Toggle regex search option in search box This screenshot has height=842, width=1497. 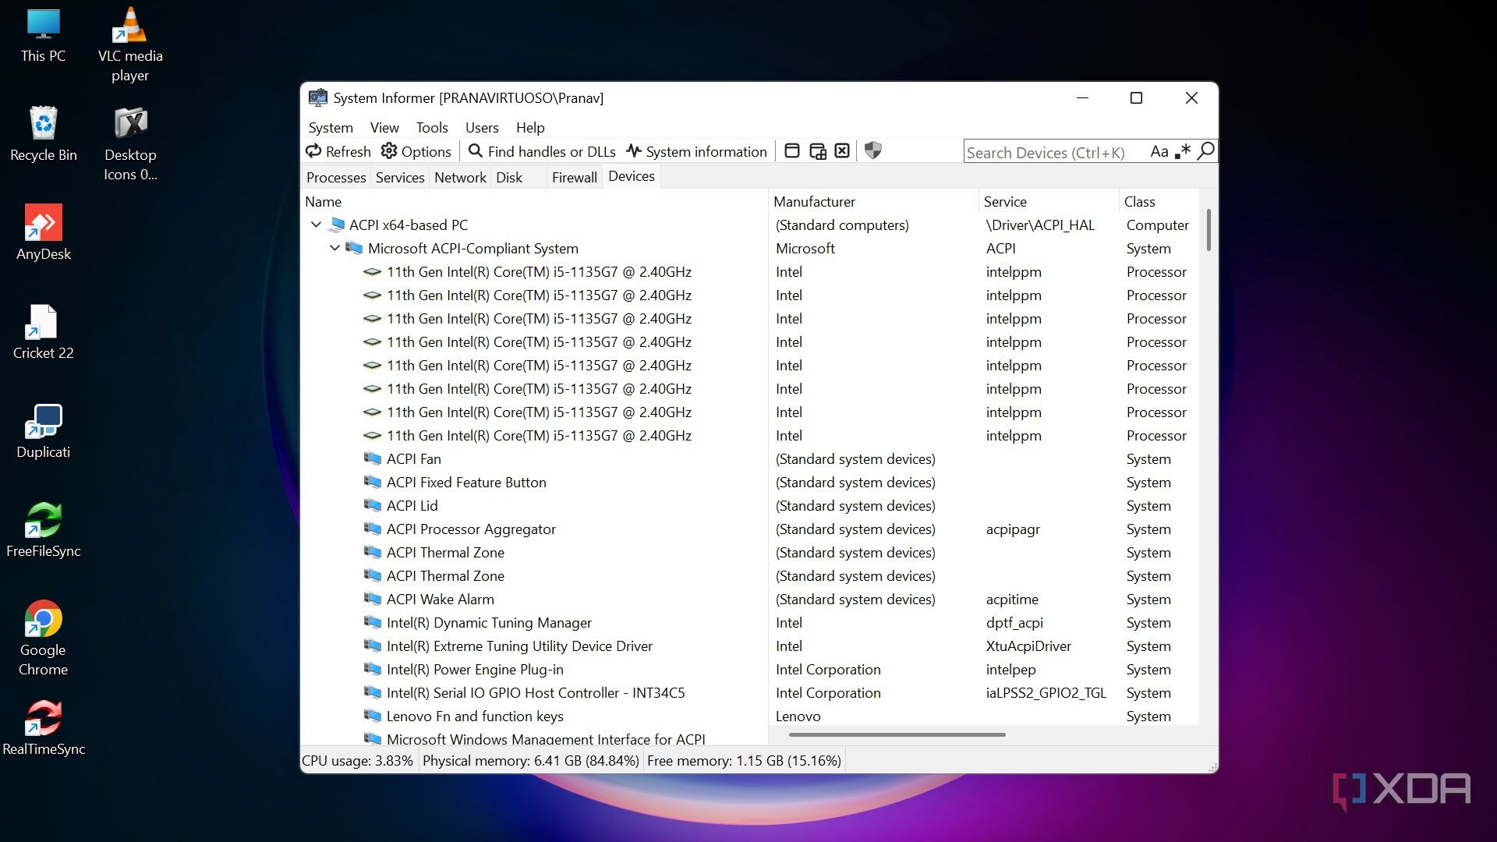click(1183, 151)
